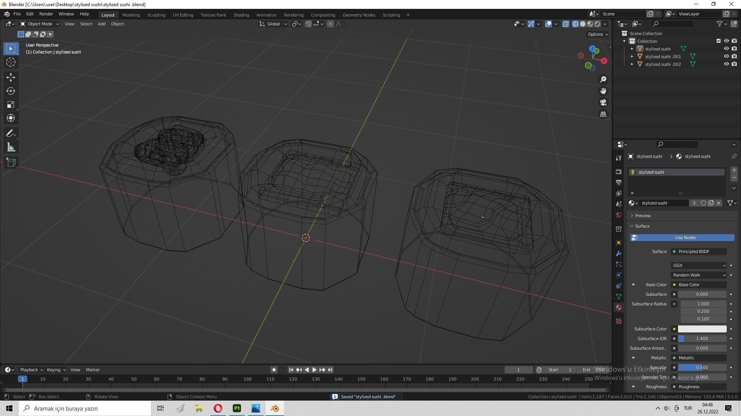Switch to Material Preview shading
This screenshot has height=416, width=741.
point(590,24)
